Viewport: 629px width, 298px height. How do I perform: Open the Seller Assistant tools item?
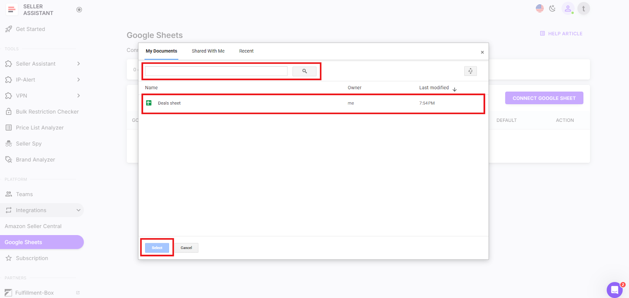coord(36,64)
